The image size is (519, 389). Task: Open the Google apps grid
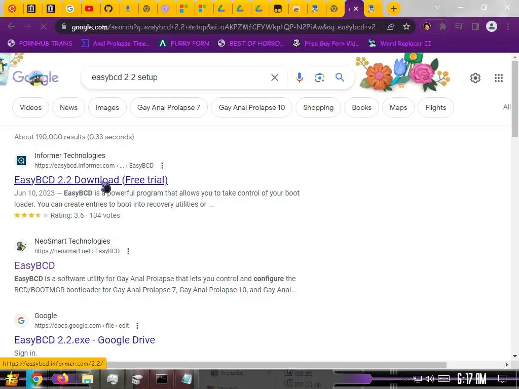(x=499, y=77)
